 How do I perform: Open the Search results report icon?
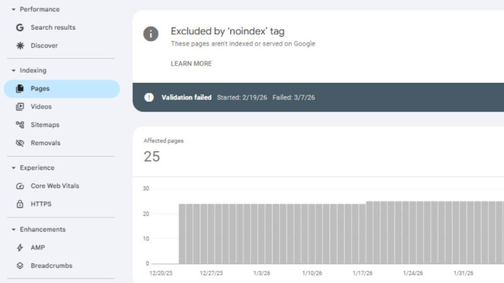pyautogui.click(x=20, y=28)
